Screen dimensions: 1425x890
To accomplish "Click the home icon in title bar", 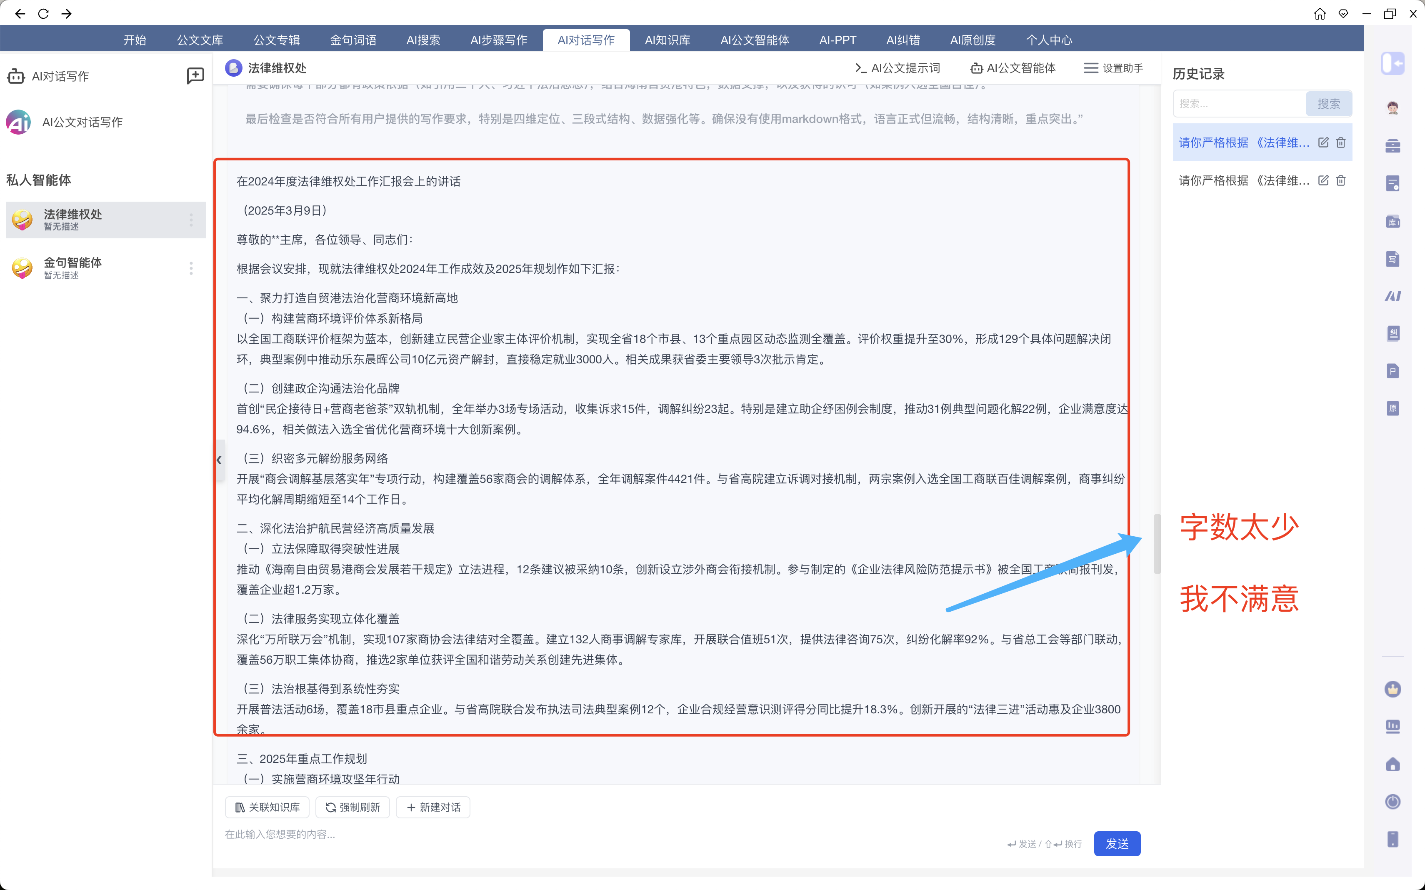I will pyautogui.click(x=1320, y=13).
